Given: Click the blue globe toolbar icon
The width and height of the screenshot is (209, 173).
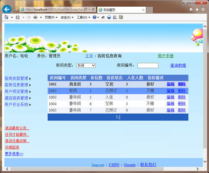Looking at the screenshot, I should point(109,18).
